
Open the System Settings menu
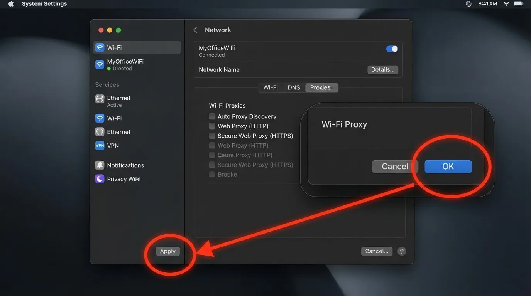pos(44,4)
